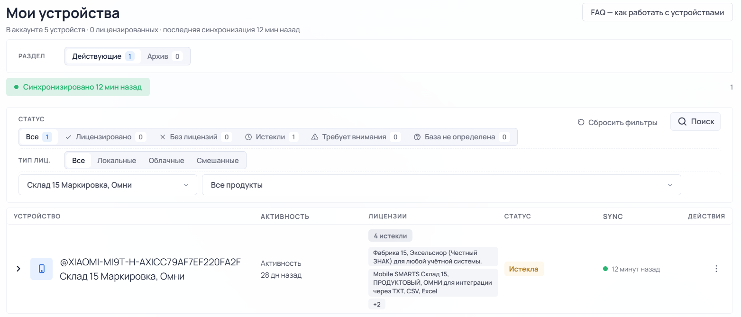741x317 pixels.
Task: Click the phone device icon for XIAOMI-MI9T
Action: (x=41, y=269)
